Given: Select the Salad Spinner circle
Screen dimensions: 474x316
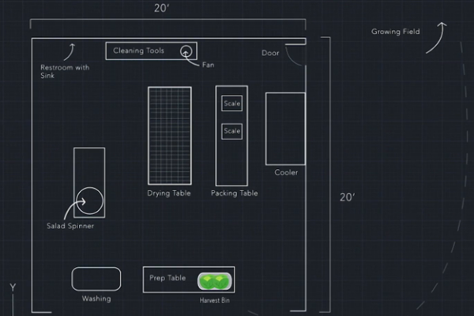Looking at the screenshot, I should tap(90, 201).
